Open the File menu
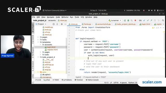The width and height of the screenshot is (166, 93). [34, 17]
